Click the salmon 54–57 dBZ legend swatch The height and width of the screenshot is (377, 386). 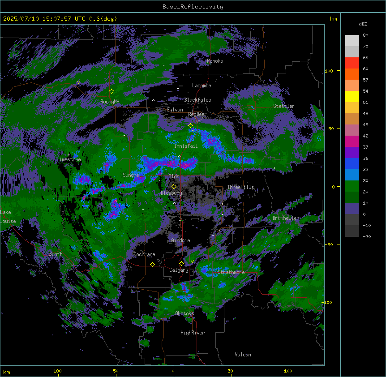(x=352, y=86)
